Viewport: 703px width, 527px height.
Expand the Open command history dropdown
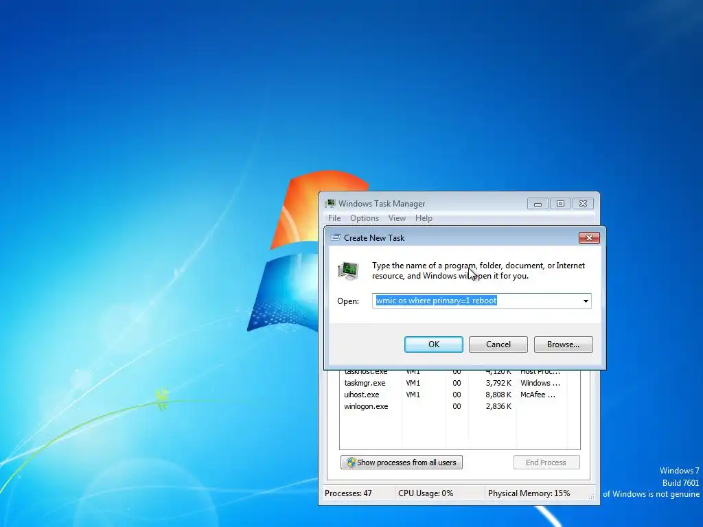click(586, 301)
